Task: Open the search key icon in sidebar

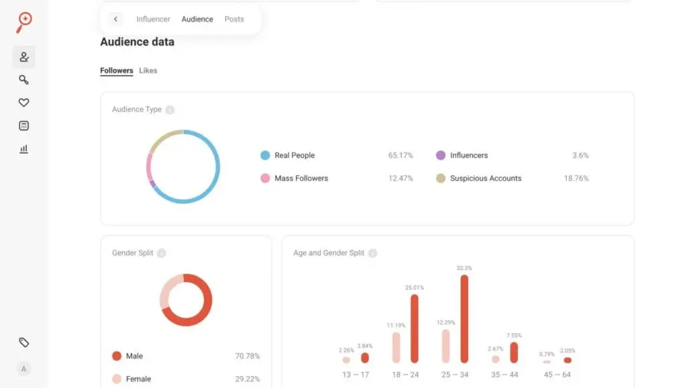Action: (23, 80)
